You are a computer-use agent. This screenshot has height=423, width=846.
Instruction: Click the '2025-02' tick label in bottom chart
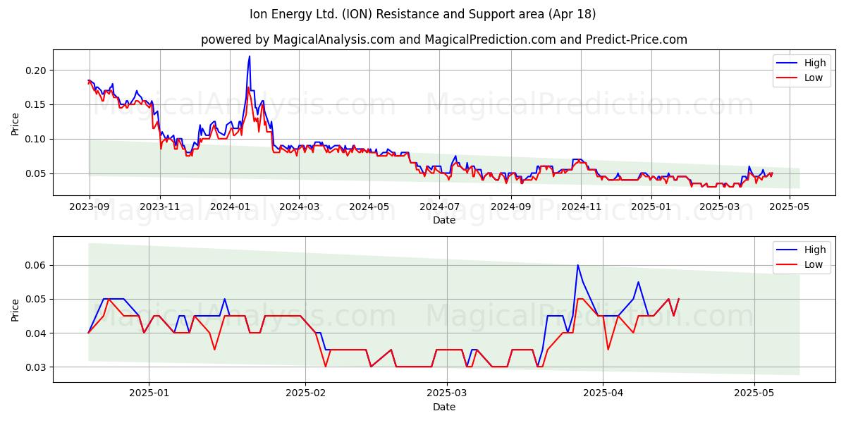(305, 393)
